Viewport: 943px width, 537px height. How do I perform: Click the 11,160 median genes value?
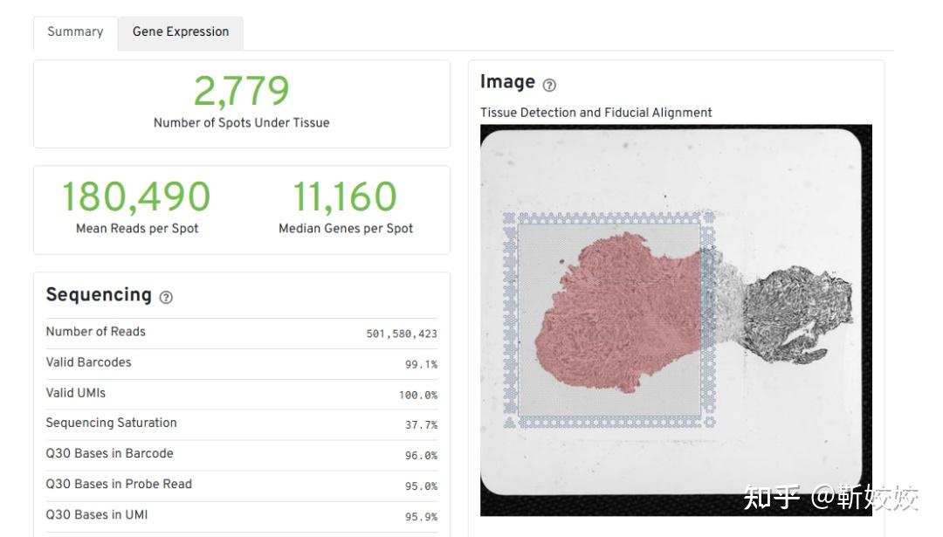tap(345, 197)
